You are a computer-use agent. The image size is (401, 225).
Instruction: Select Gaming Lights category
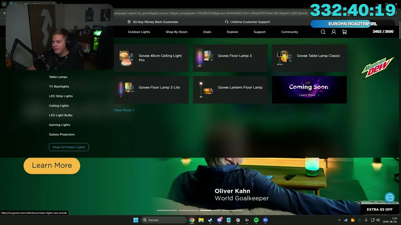point(60,125)
